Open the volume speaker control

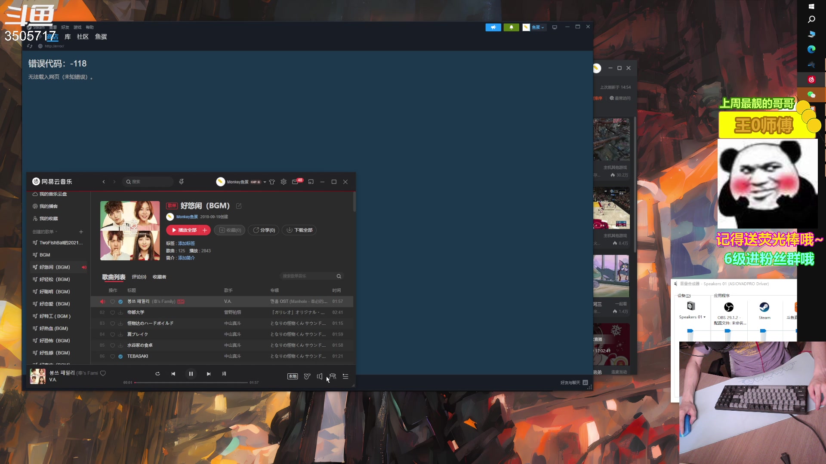pos(320,376)
